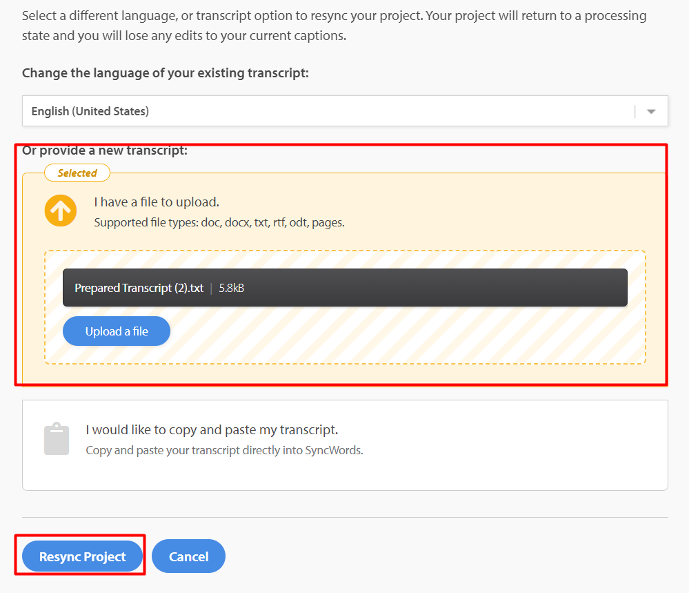Click the gray clipboard icon
Viewport: 689px width, 593px height.
pyautogui.click(x=57, y=438)
